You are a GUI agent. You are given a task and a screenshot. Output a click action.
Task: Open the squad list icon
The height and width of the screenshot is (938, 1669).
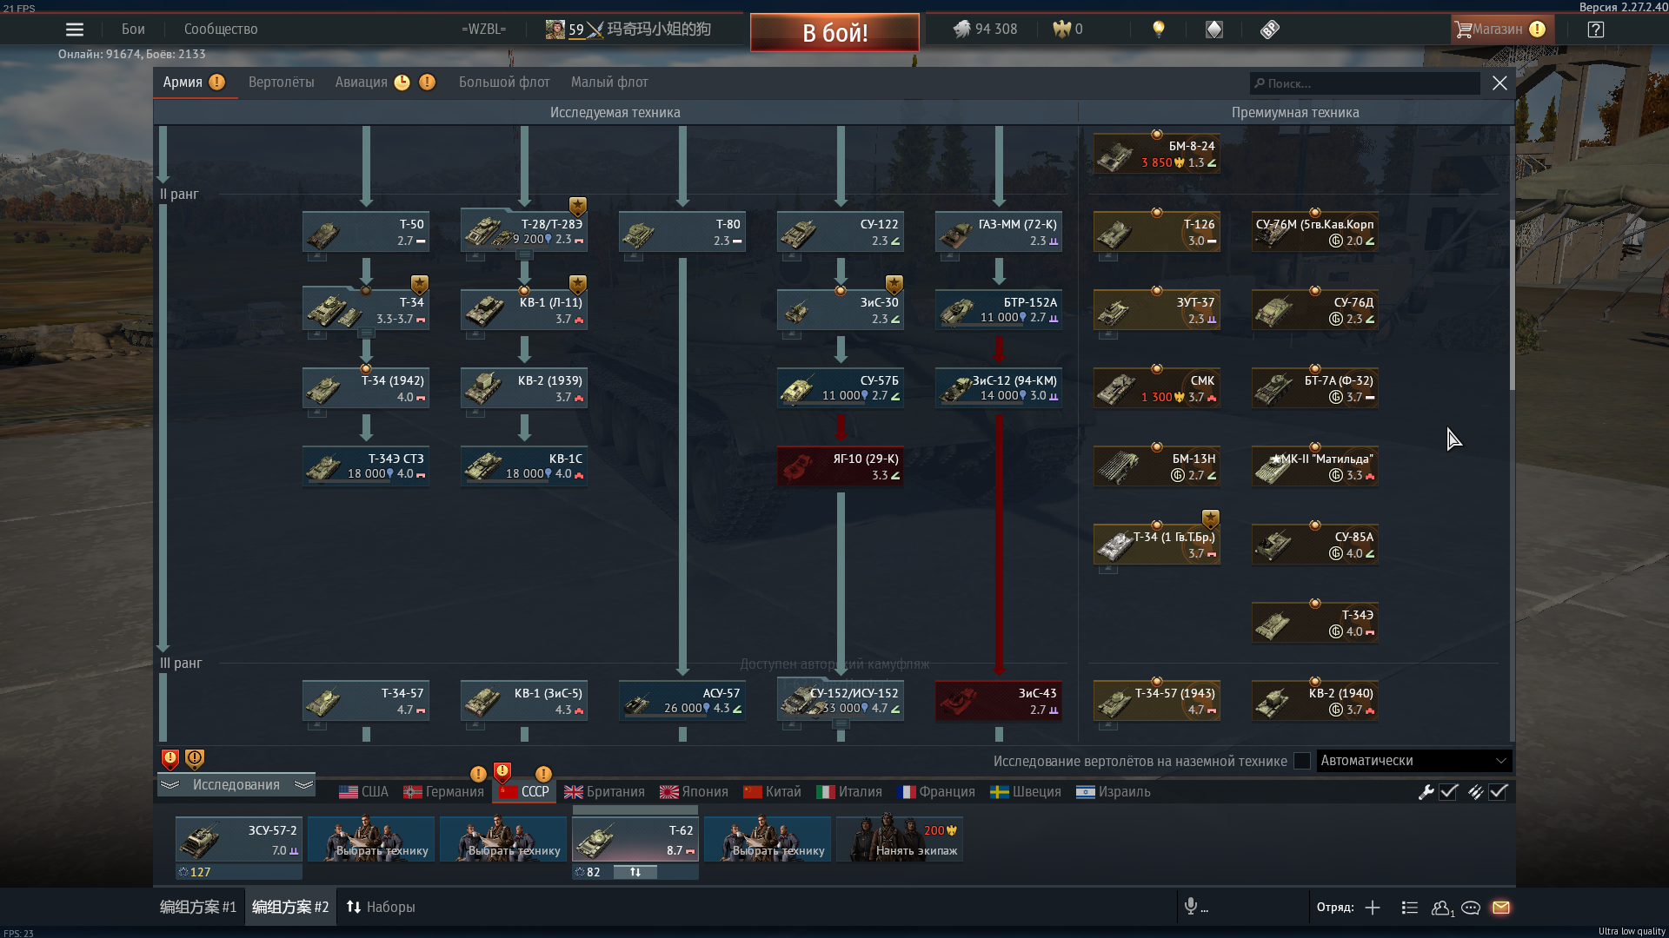pos(1410,908)
